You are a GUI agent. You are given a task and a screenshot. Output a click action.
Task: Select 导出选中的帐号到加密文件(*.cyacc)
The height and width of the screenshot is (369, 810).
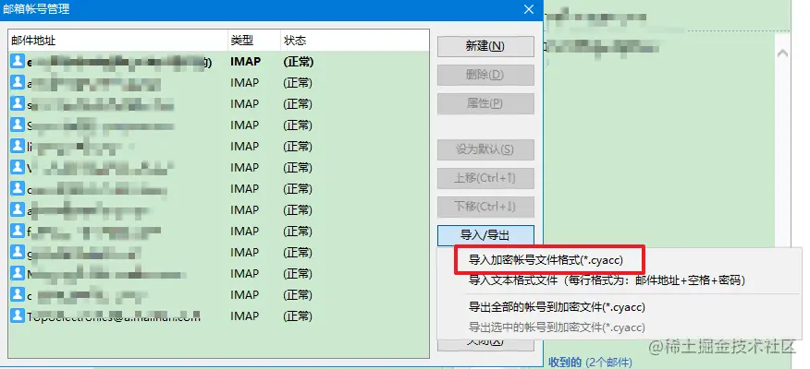coord(557,327)
